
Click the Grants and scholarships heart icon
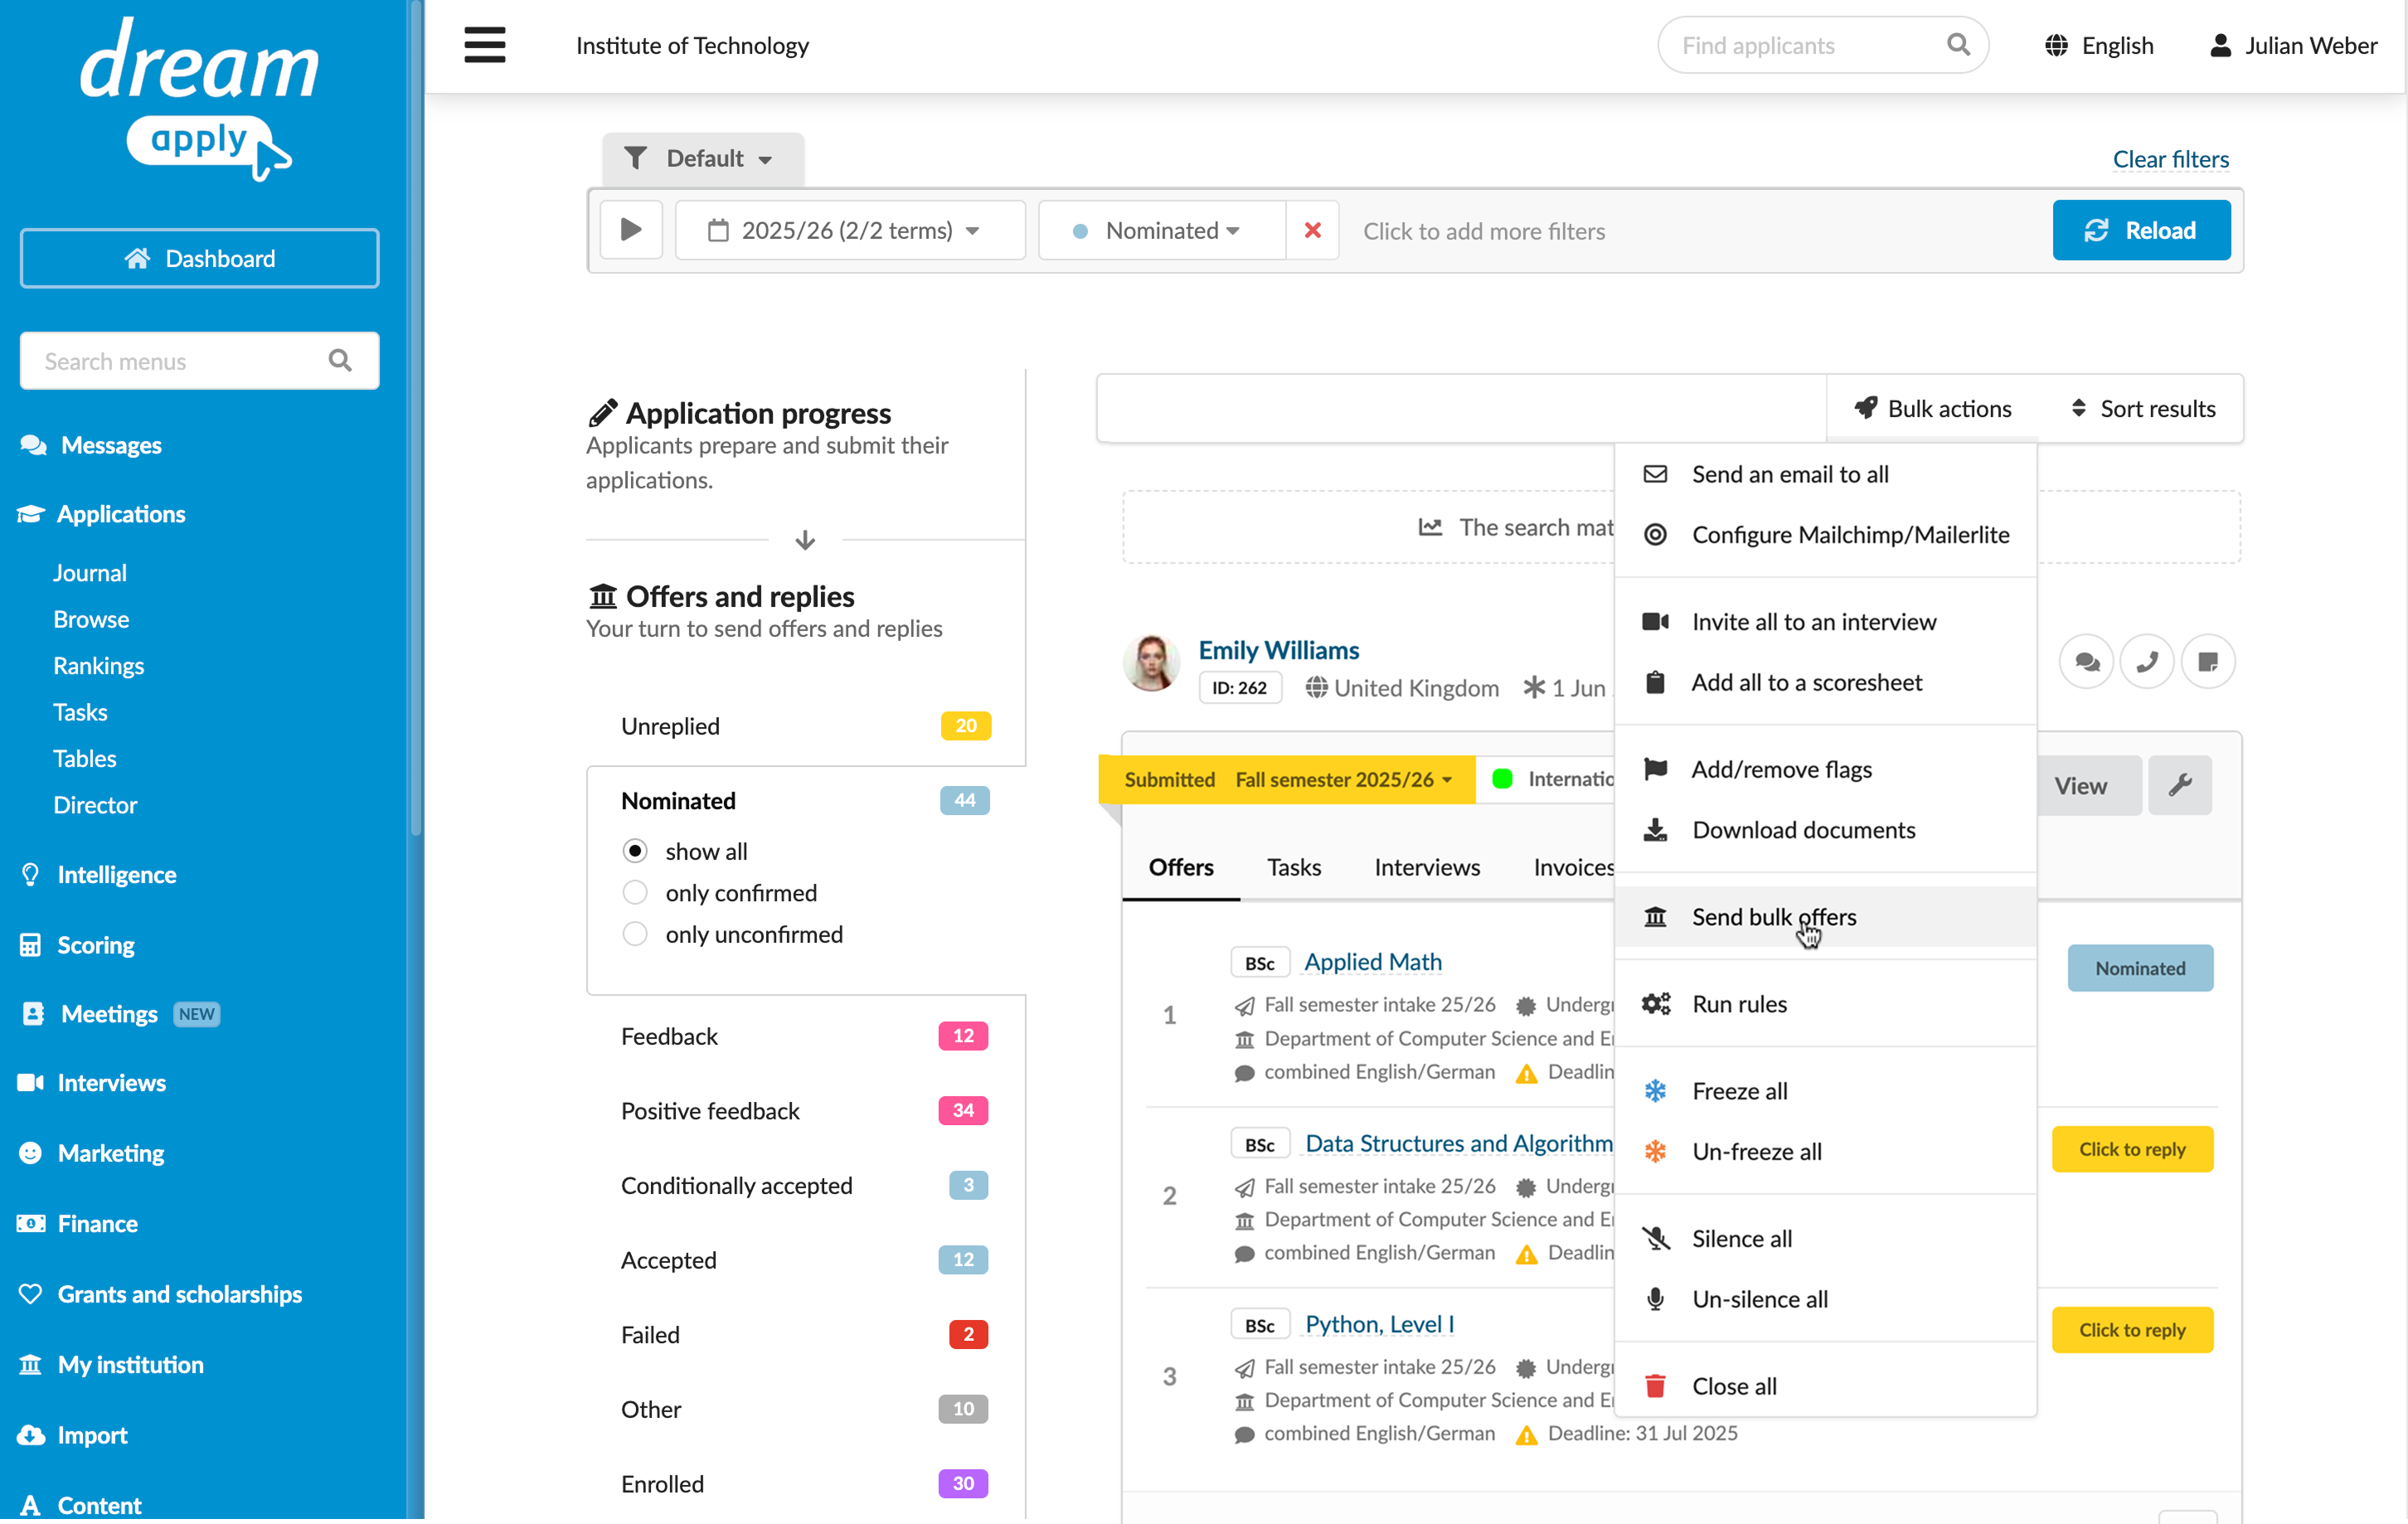(31, 1294)
